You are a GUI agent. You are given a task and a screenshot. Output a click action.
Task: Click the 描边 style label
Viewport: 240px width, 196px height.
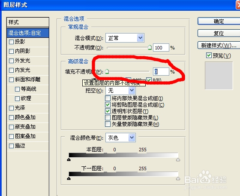(20, 146)
